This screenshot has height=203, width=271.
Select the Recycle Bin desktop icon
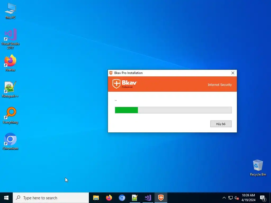click(x=258, y=168)
